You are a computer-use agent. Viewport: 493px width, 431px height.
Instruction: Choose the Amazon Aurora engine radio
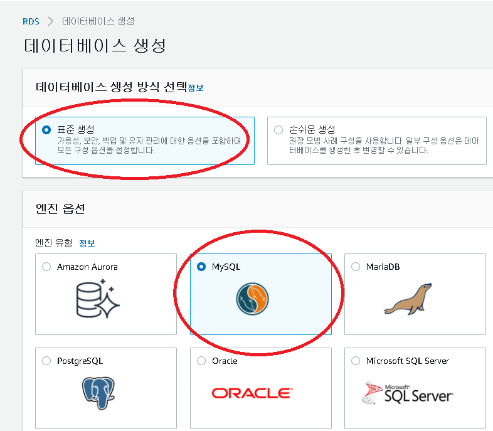pos(46,267)
